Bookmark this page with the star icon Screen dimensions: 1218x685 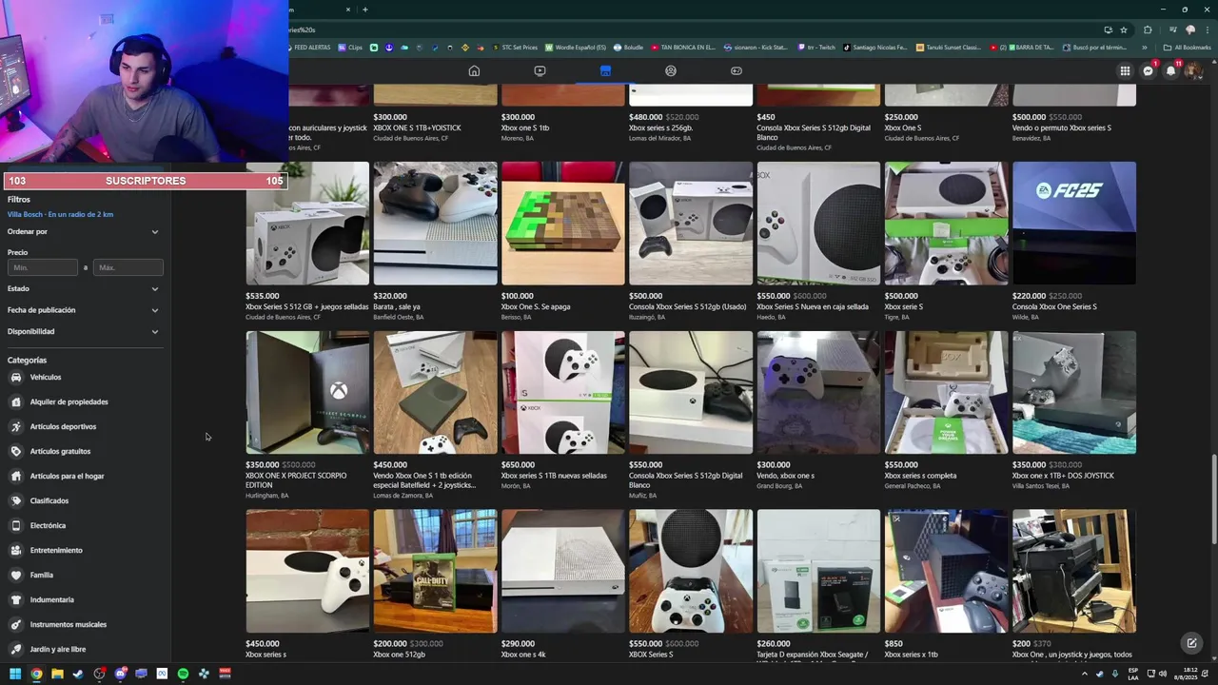click(x=1124, y=29)
